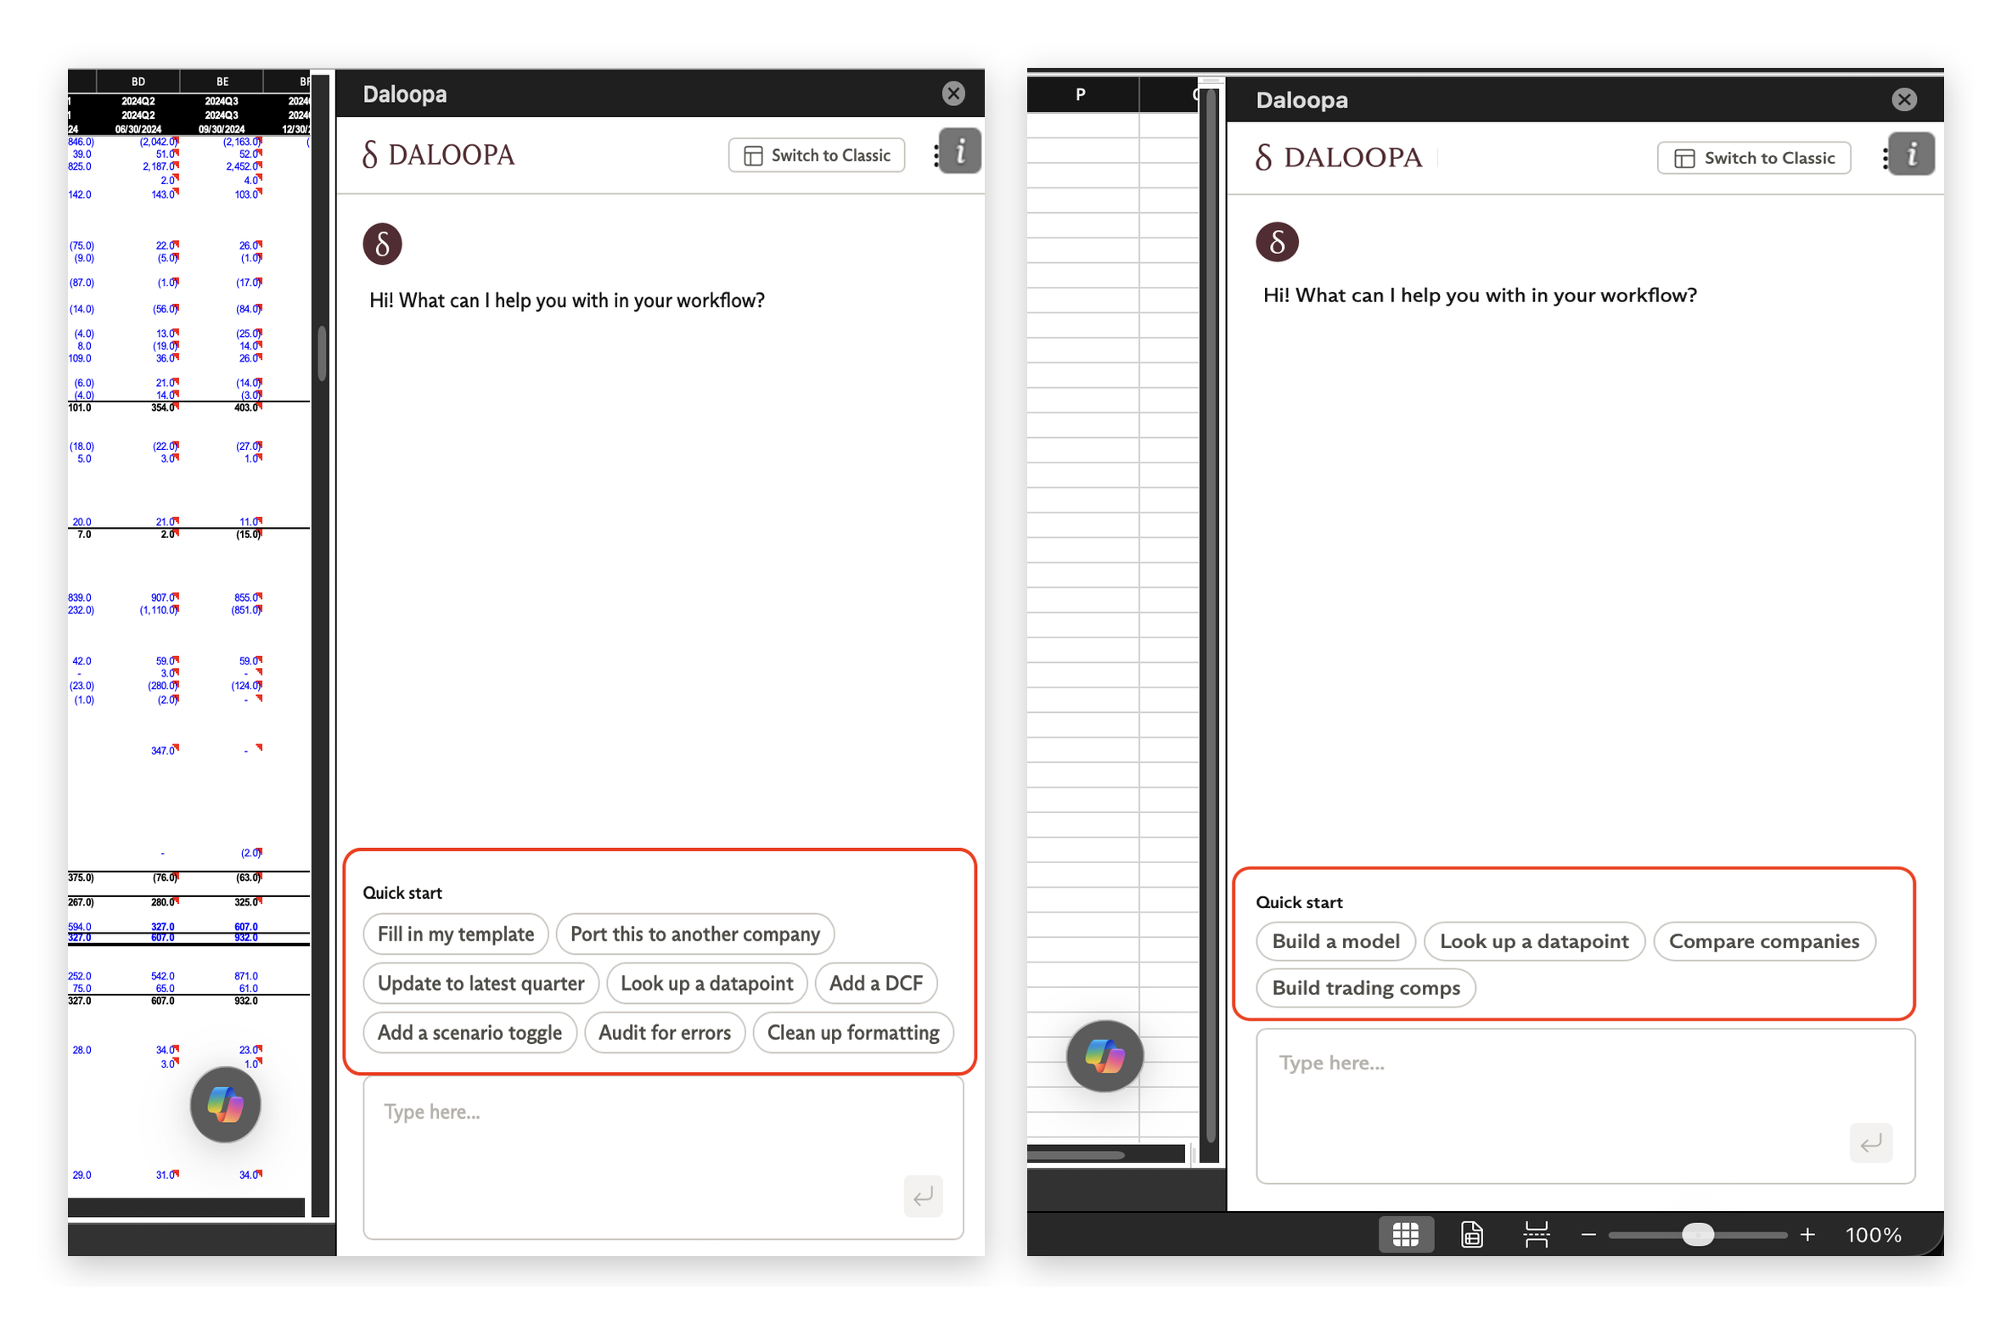Click the Daloopa avatar above greeting near Fill in my template

tap(382, 244)
